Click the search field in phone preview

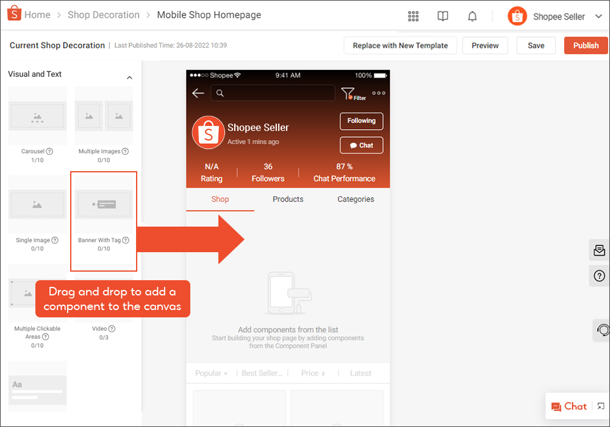273,93
